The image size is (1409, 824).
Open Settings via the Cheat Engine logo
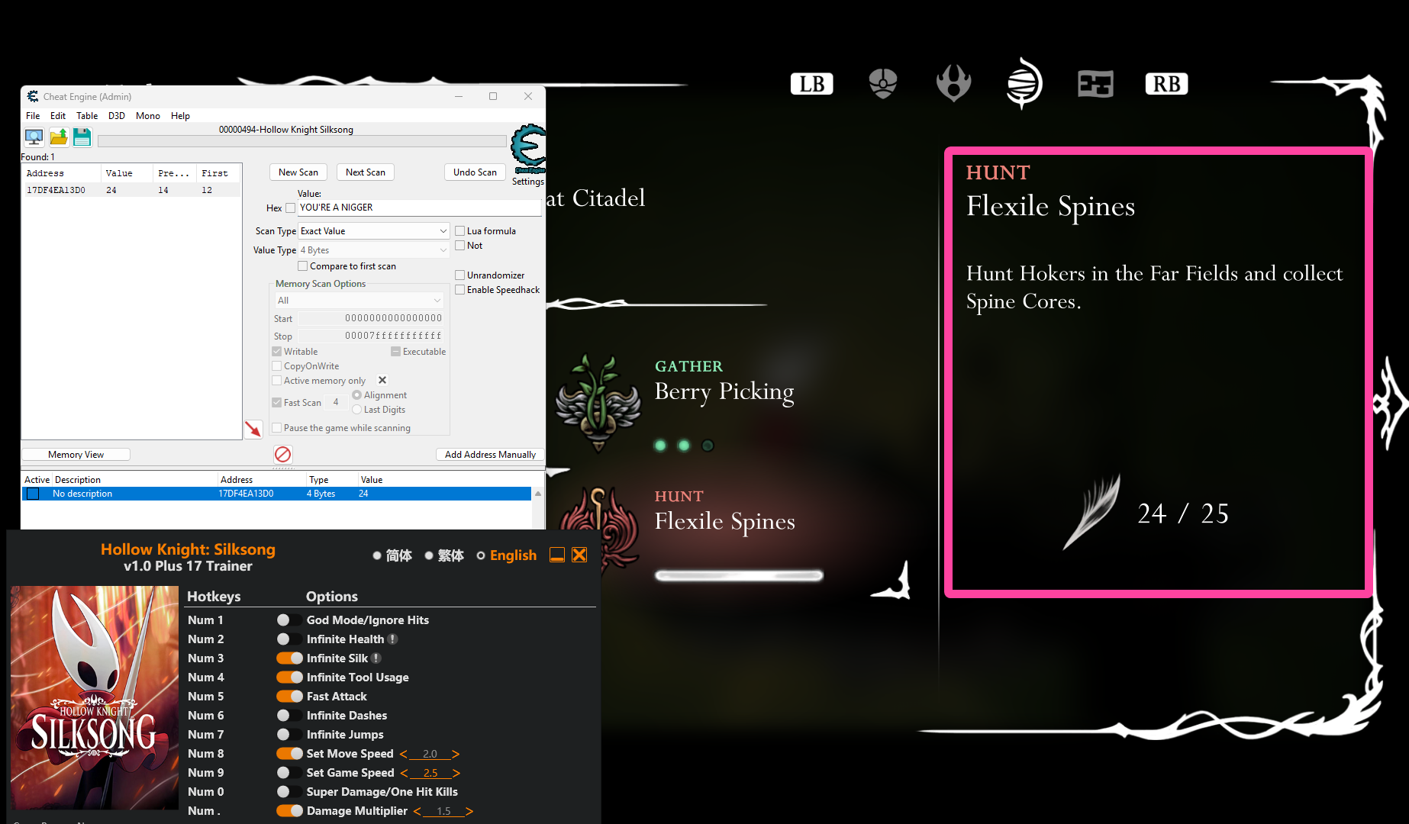(528, 150)
